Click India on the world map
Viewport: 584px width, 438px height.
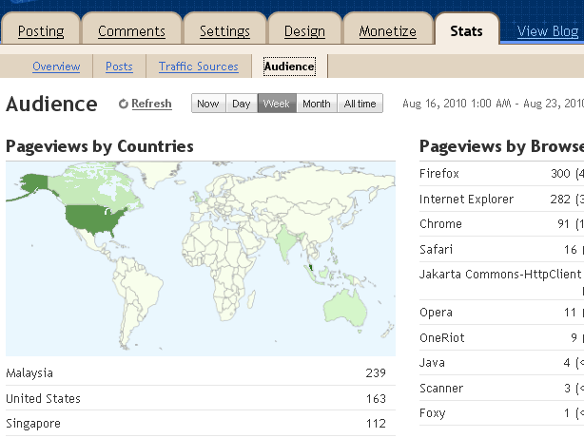[x=285, y=242]
